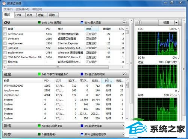Collapse the 磁盘 section chevron
This screenshot has width=188, height=139.
(x=124, y=74)
